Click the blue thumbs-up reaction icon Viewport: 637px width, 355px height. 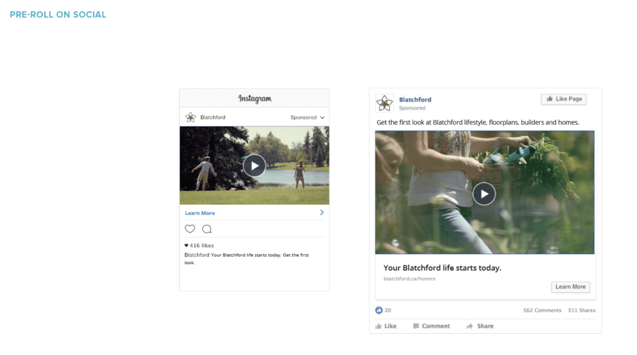click(x=379, y=310)
